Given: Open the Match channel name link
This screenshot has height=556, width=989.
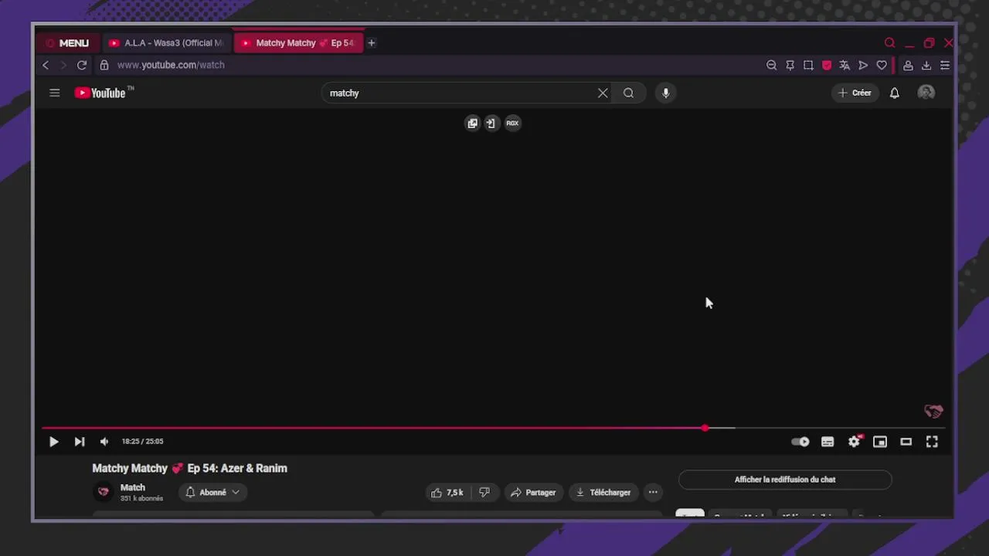Looking at the screenshot, I should (x=133, y=487).
